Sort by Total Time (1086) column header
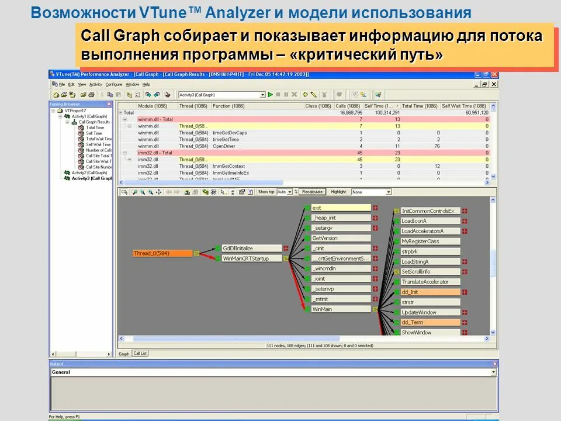 (x=420, y=106)
